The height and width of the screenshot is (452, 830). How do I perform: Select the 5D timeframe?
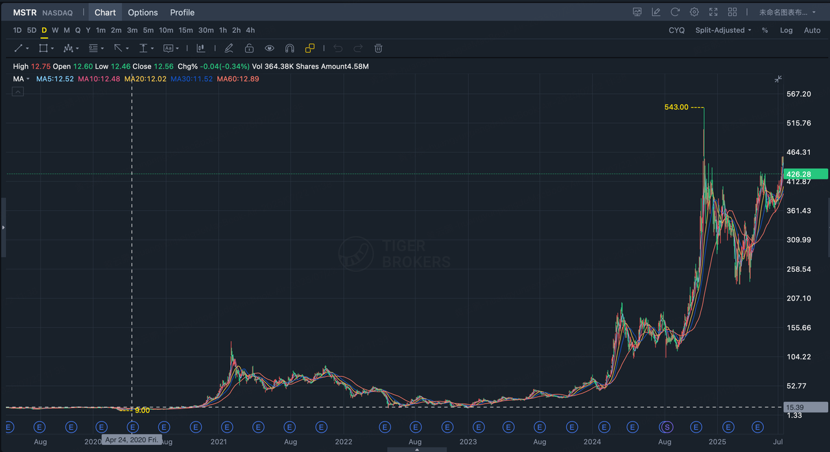tap(32, 30)
